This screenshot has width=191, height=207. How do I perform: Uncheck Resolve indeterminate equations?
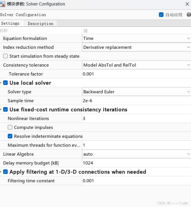[x=10, y=136]
